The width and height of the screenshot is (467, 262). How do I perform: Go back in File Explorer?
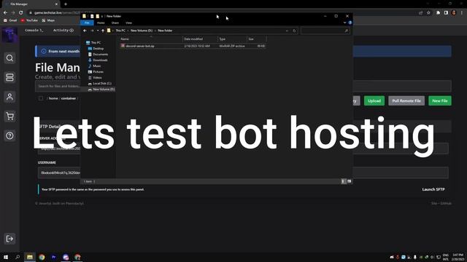click(x=85, y=31)
